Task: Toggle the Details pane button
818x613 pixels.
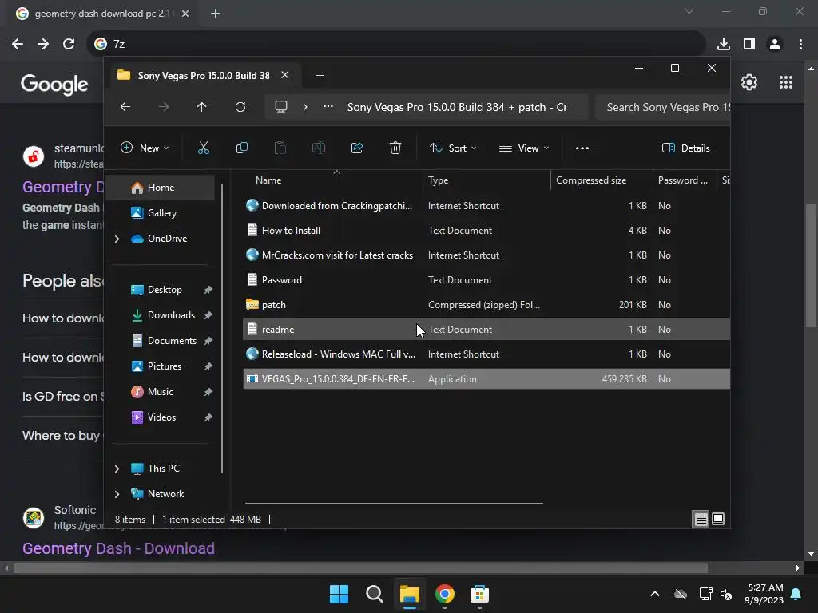Action: pyautogui.click(x=685, y=148)
